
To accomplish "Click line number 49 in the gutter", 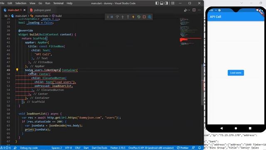I will tap(8, 70).
